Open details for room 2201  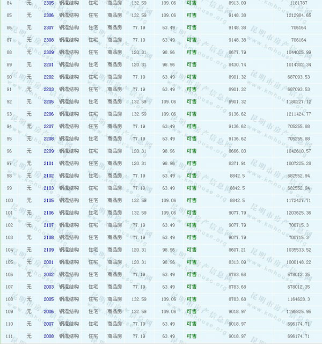[48, 64]
